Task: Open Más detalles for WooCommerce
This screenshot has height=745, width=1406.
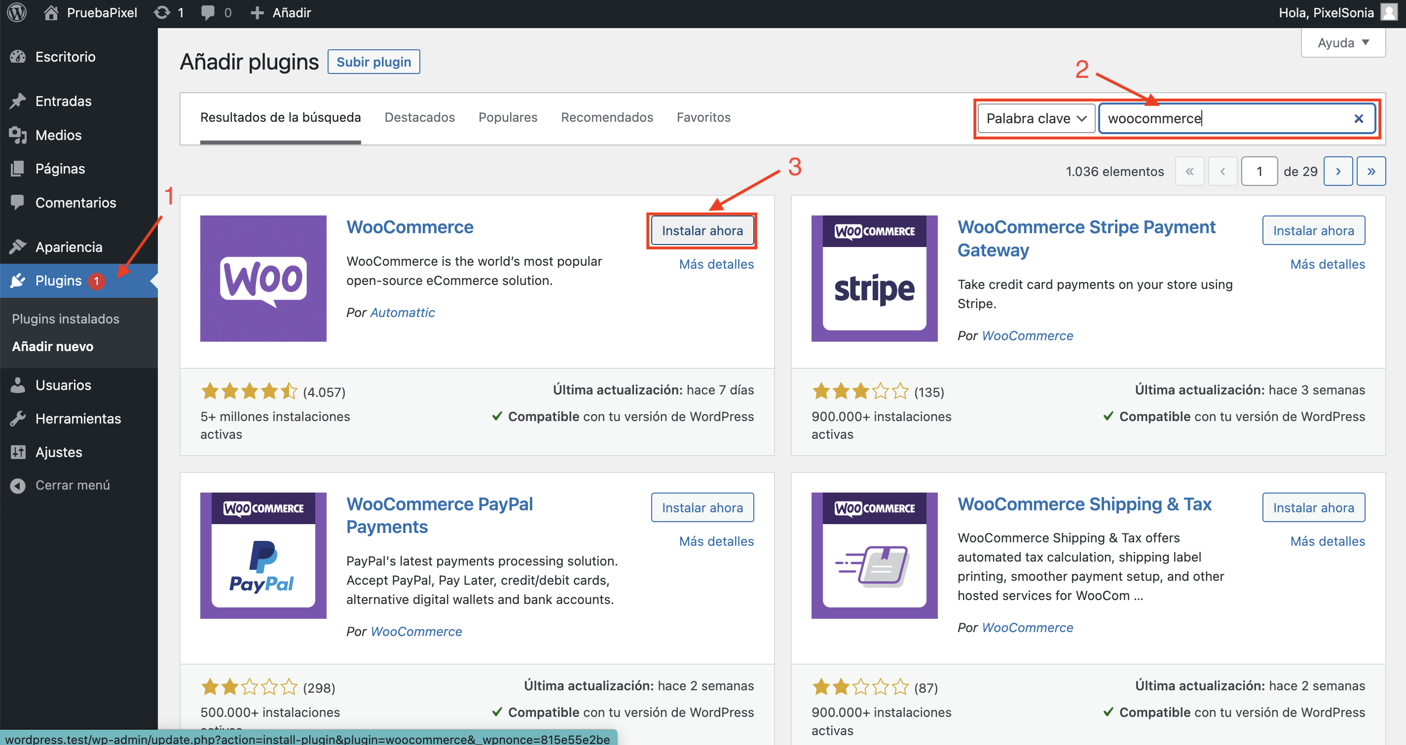Action: click(717, 264)
